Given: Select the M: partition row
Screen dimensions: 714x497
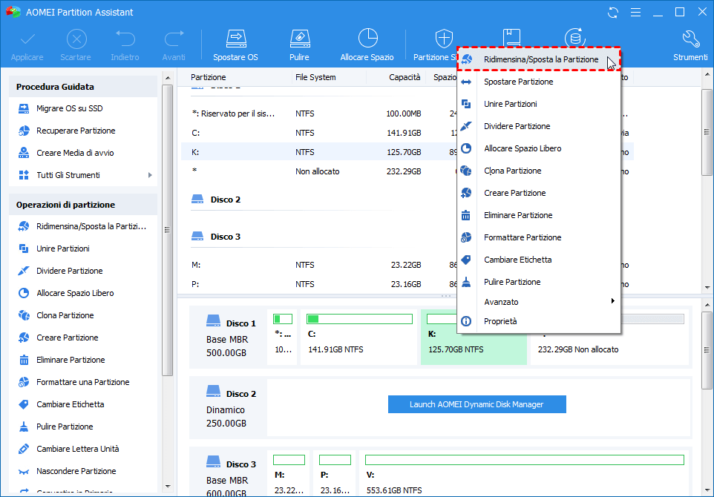Looking at the screenshot, I should (x=318, y=265).
